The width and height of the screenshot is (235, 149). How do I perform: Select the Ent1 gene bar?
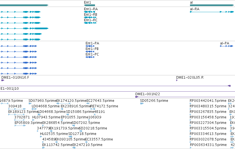tap(89, 5)
